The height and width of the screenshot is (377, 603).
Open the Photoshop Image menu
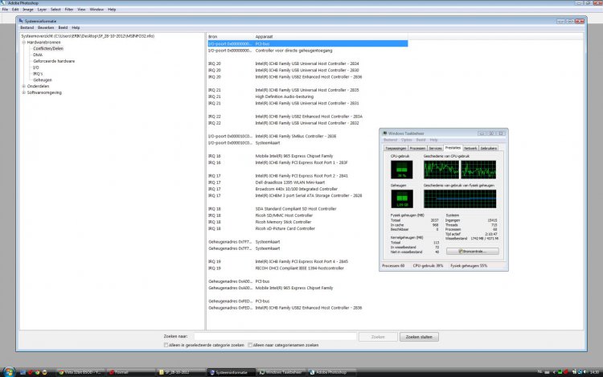(28, 9)
